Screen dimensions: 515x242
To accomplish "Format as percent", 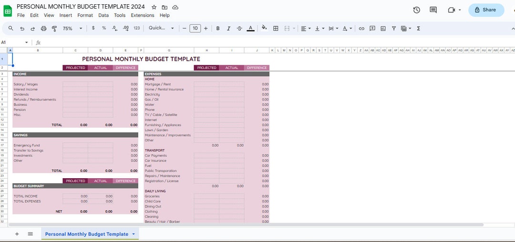I will [x=104, y=28].
